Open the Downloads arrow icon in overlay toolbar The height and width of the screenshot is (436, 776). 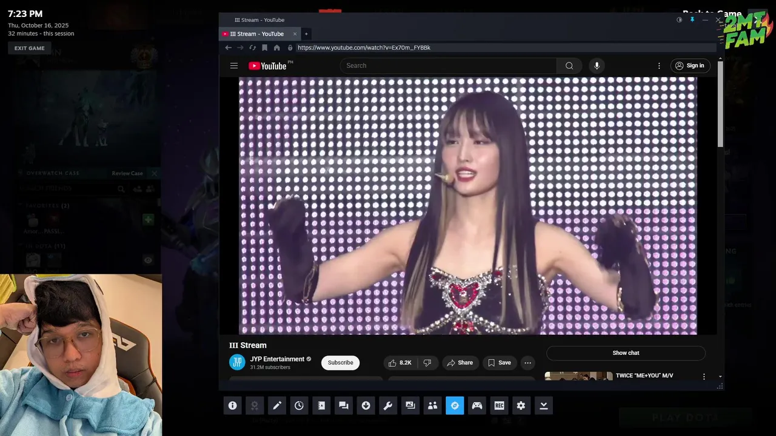click(x=366, y=406)
